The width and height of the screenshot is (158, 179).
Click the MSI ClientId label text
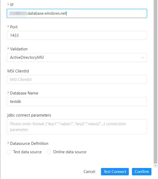[x=19, y=71]
